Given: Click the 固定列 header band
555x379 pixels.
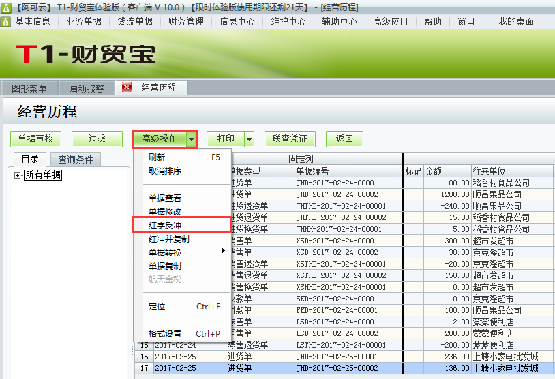Looking at the screenshot, I should pos(301,159).
